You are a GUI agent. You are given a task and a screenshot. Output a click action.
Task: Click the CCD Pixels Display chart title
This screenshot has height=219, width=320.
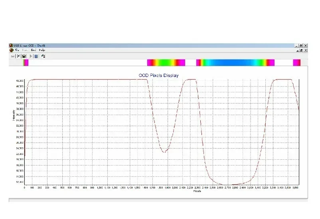pyautogui.click(x=158, y=75)
